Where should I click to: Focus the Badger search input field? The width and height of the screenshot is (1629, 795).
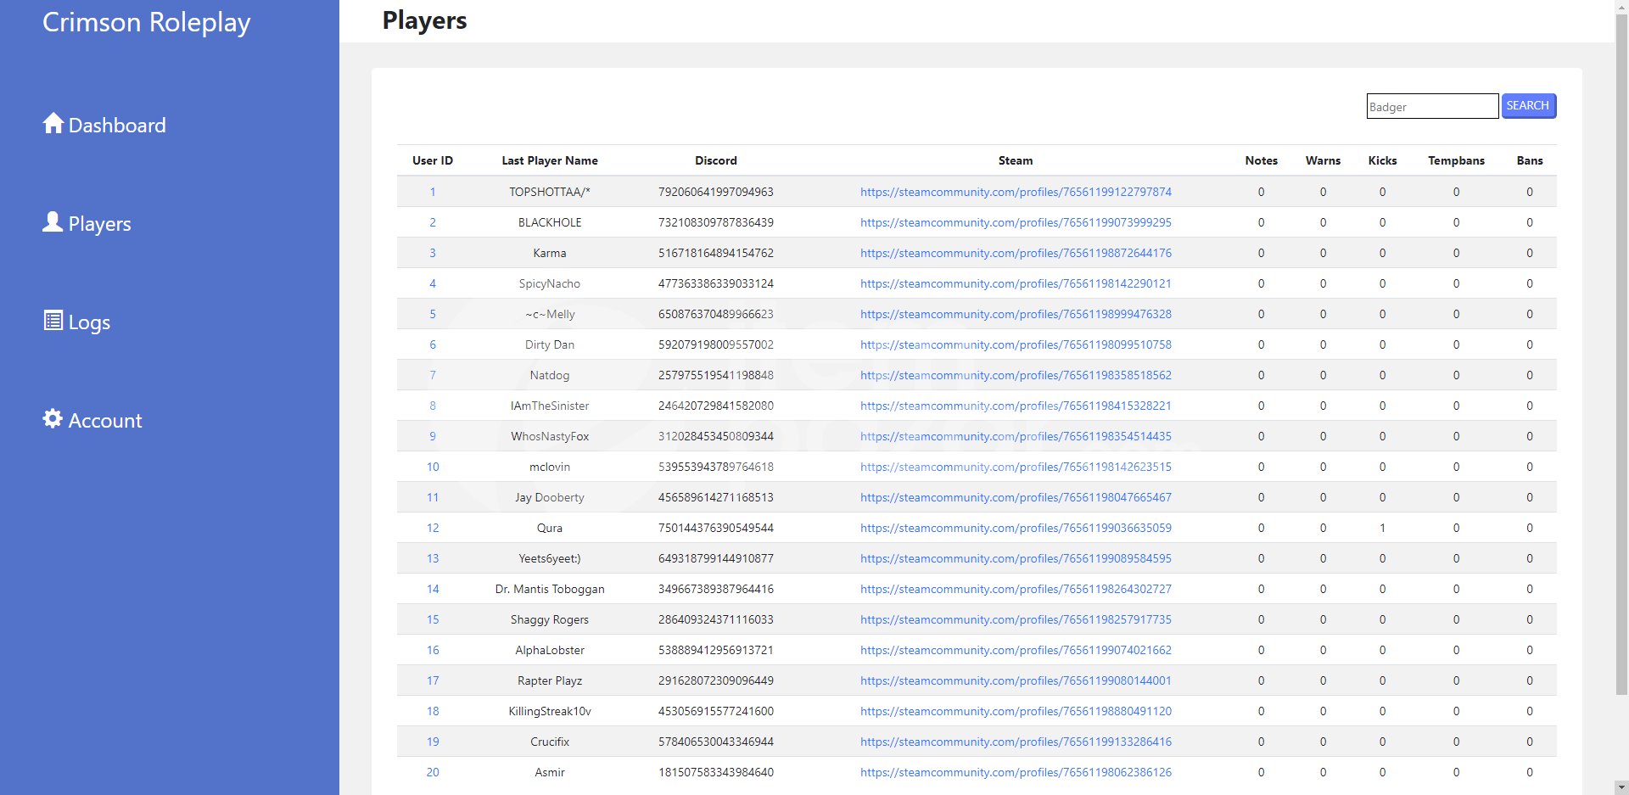1432,106
